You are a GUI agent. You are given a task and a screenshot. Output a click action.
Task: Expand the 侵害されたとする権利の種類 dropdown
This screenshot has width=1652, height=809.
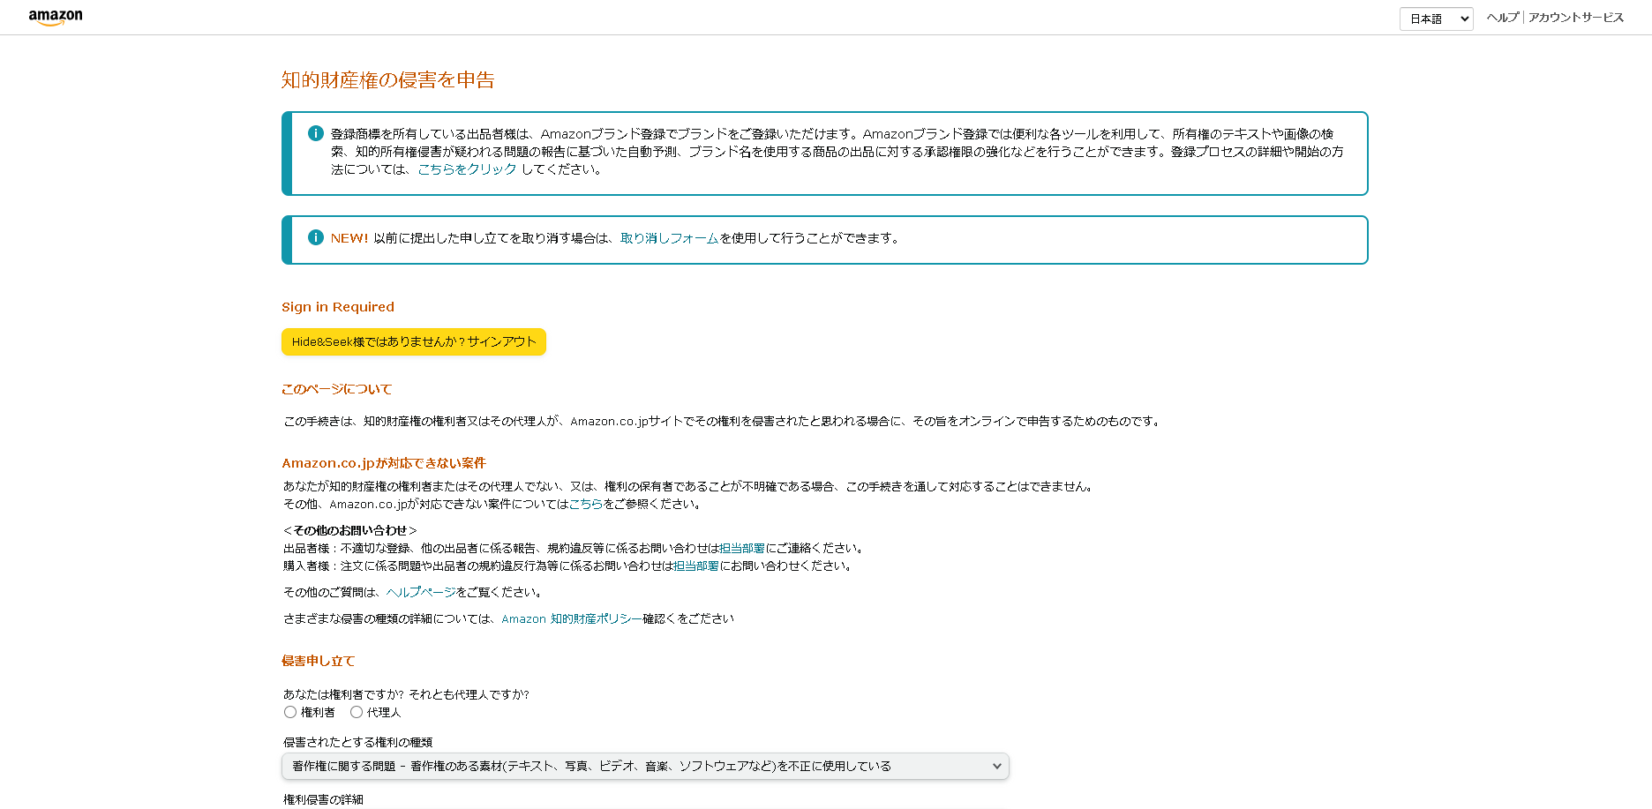click(645, 766)
